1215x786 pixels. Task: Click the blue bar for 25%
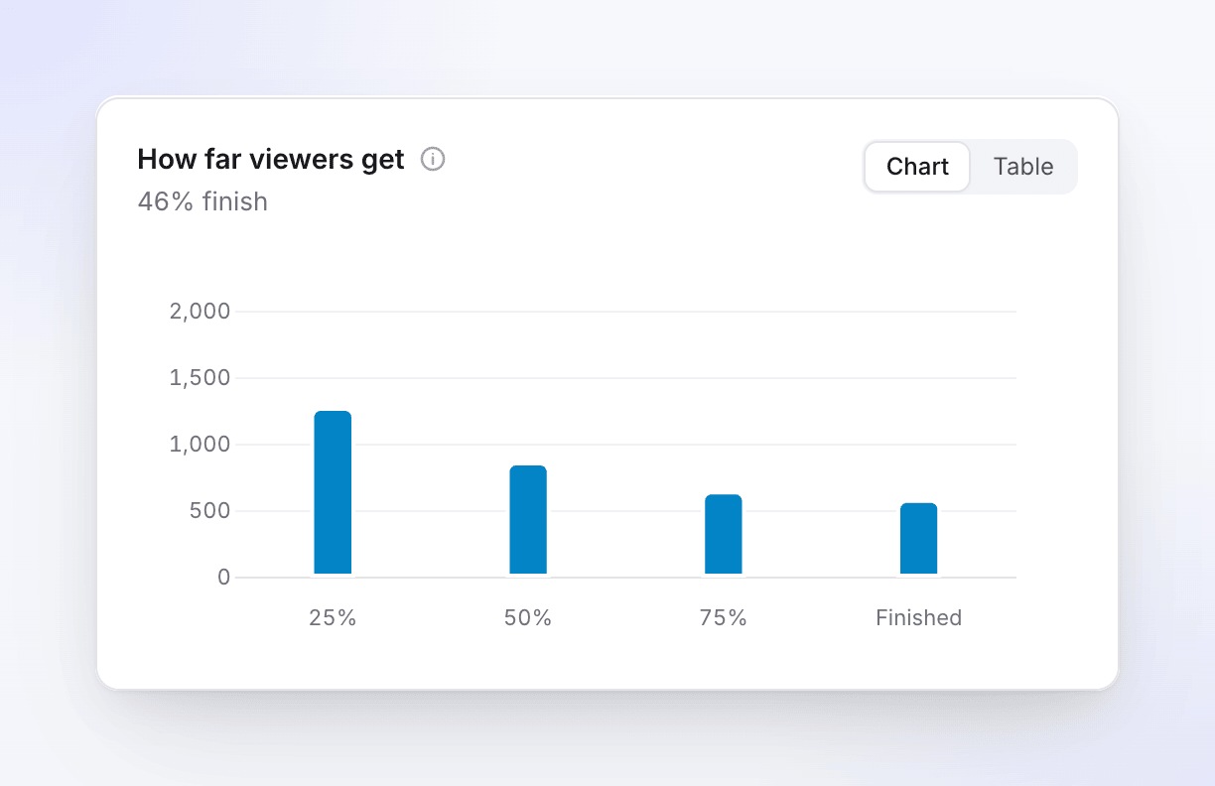333,492
